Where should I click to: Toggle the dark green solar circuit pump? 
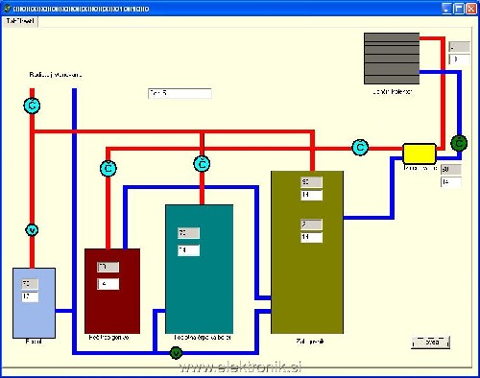point(459,143)
